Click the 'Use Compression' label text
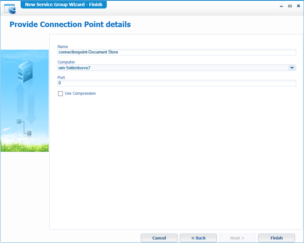The height and width of the screenshot is (243, 304). click(x=80, y=93)
